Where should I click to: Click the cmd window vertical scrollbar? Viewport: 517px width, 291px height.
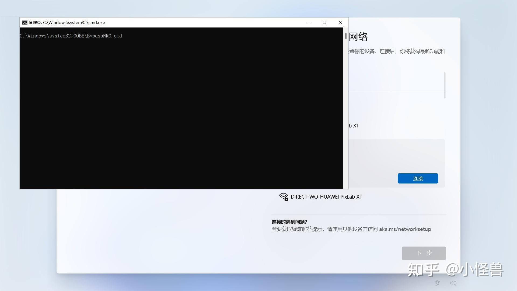(345, 36)
